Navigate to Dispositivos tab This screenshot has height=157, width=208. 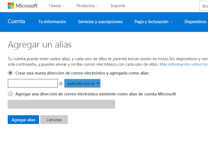click(195, 22)
